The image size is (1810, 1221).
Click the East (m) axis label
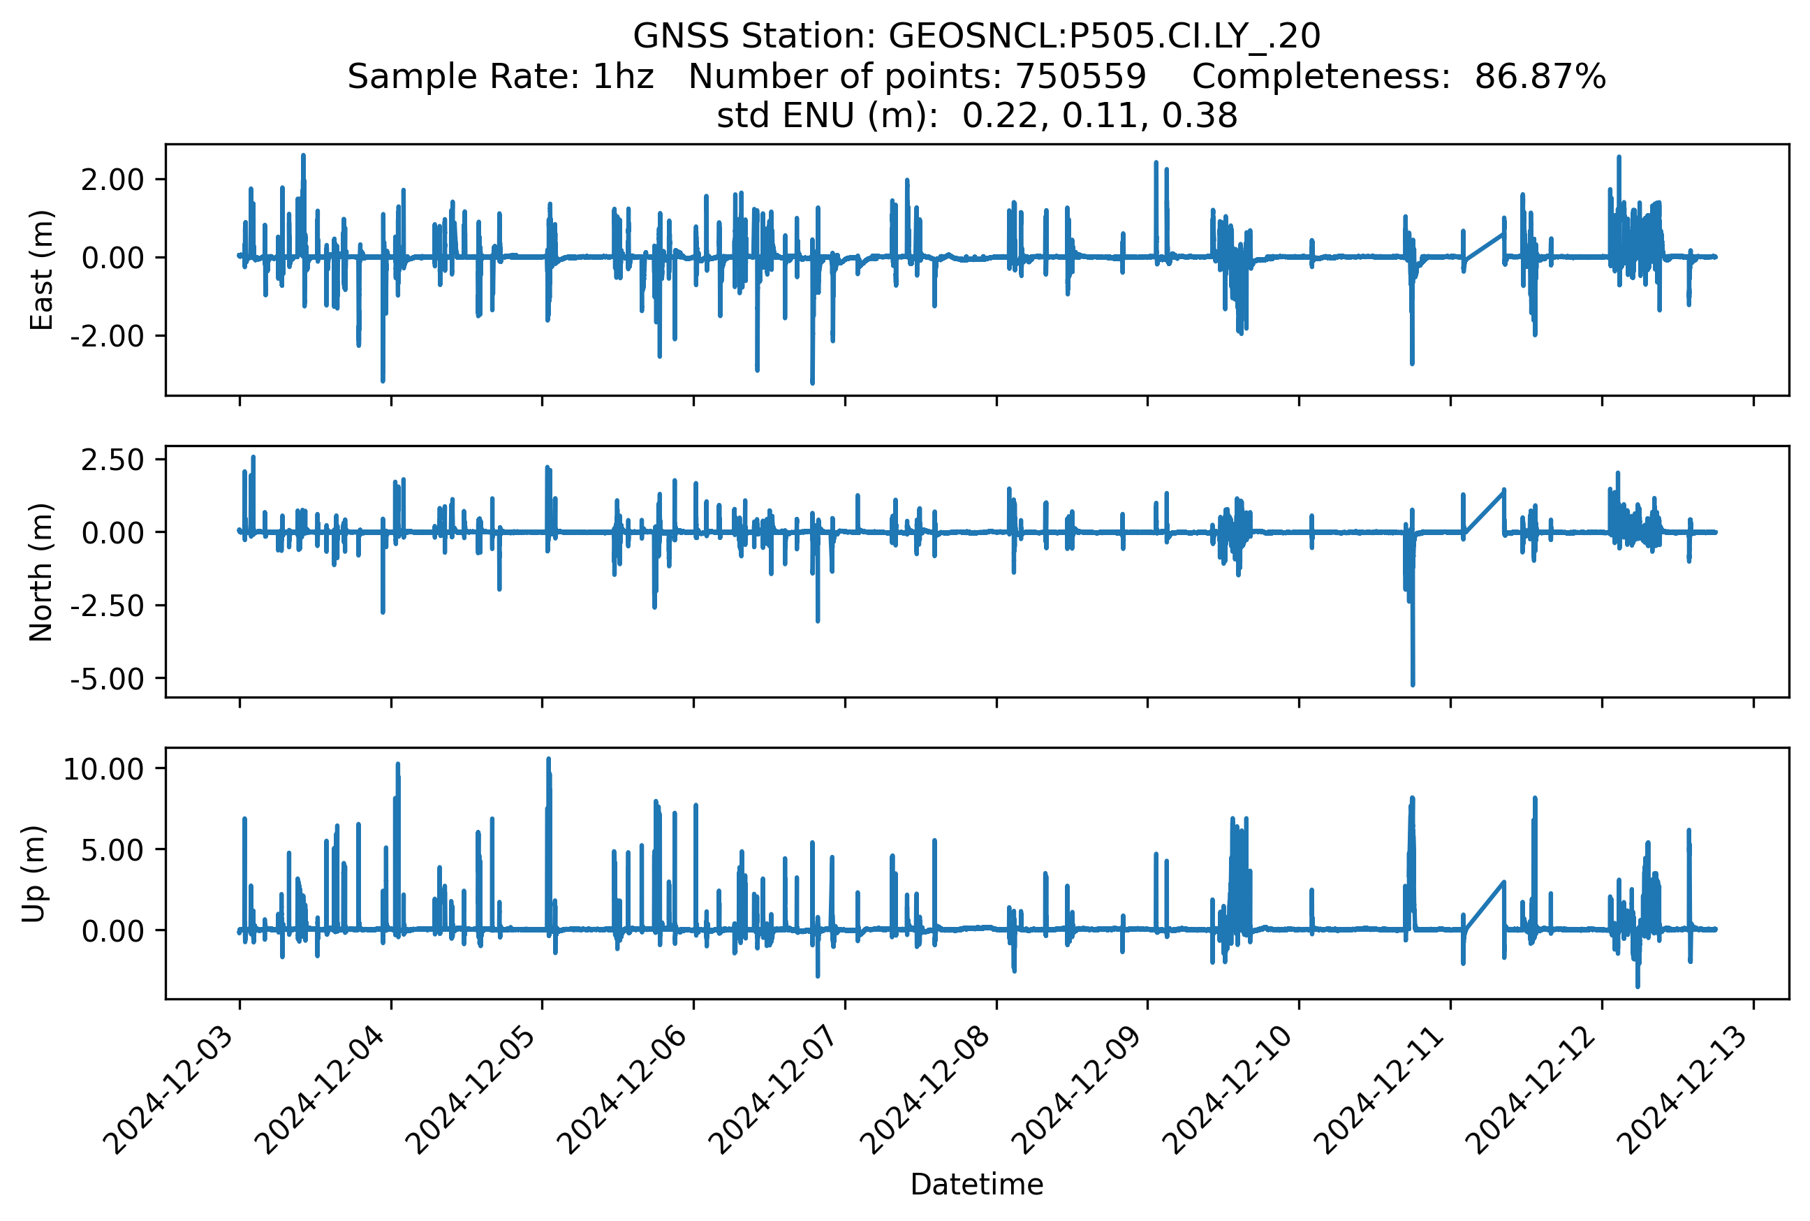point(41,270)
